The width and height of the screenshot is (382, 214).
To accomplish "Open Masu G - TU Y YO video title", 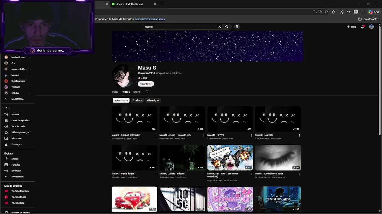I will click(215, 135).
